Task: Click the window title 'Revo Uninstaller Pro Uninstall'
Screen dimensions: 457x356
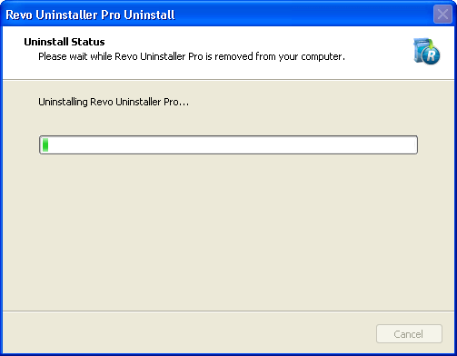Action: (90, 15)
